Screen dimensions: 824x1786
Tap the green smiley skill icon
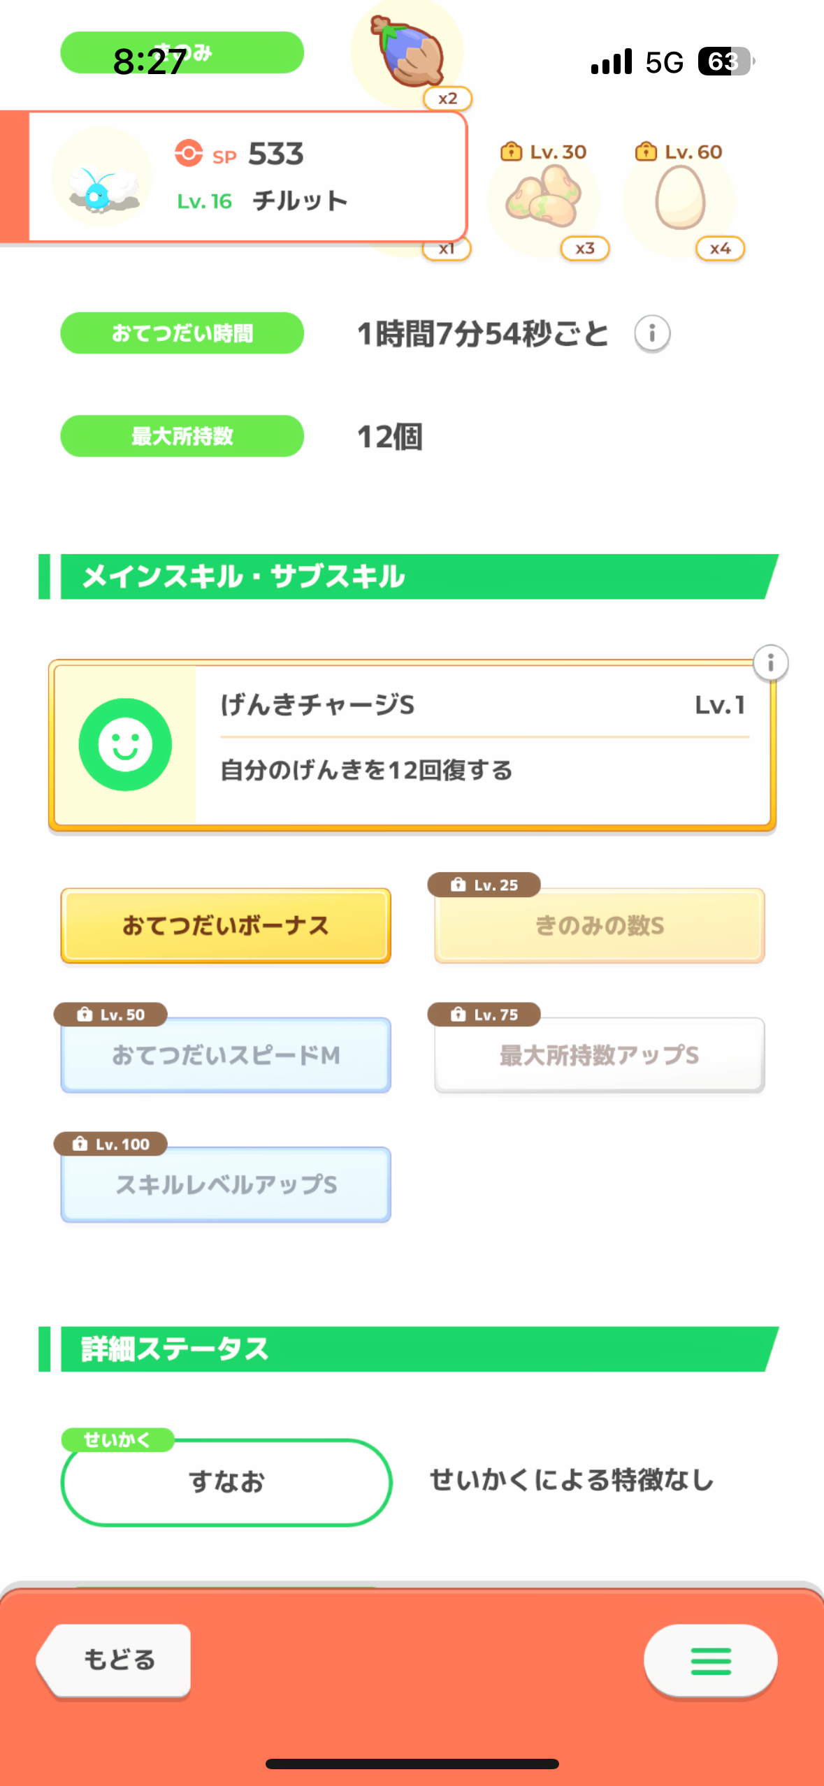pyautogui.click(x=125, y=744)
